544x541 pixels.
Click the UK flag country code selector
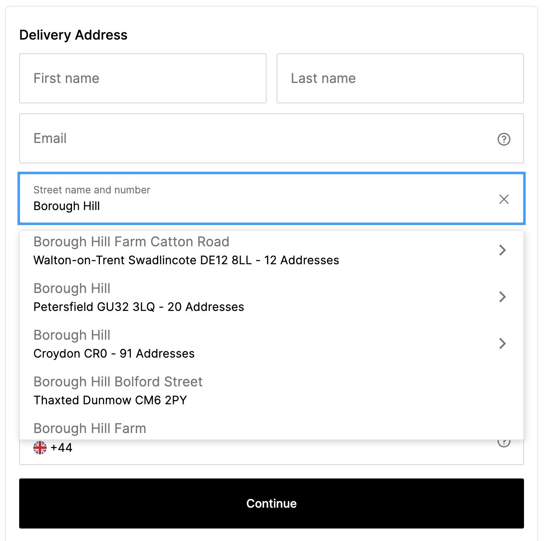point(40,448)
